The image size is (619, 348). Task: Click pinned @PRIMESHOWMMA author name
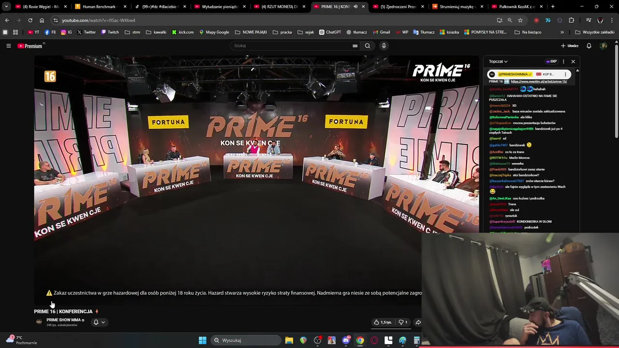pos(515,74)
